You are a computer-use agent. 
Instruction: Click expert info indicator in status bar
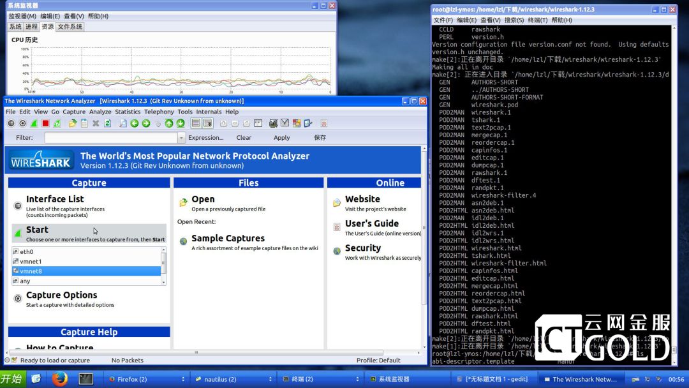[7, 361]
